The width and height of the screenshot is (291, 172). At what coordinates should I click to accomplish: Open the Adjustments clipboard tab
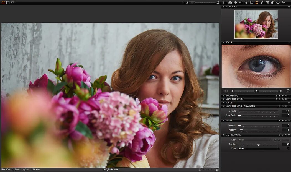tap(267, 3)
